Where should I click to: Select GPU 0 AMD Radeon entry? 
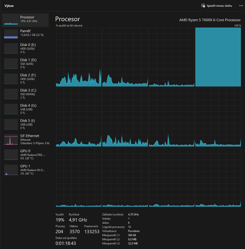tap(25, 155)
